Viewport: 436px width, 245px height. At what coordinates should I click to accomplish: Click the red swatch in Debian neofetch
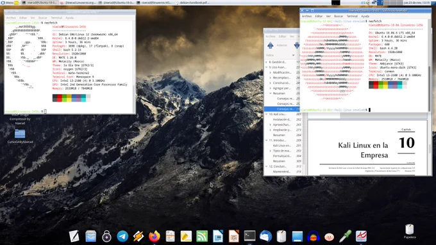[60, 98]
